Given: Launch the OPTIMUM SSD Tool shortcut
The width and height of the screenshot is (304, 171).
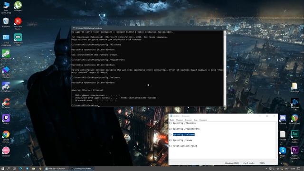Looking at the screenshot, I should tap(6, 72).
